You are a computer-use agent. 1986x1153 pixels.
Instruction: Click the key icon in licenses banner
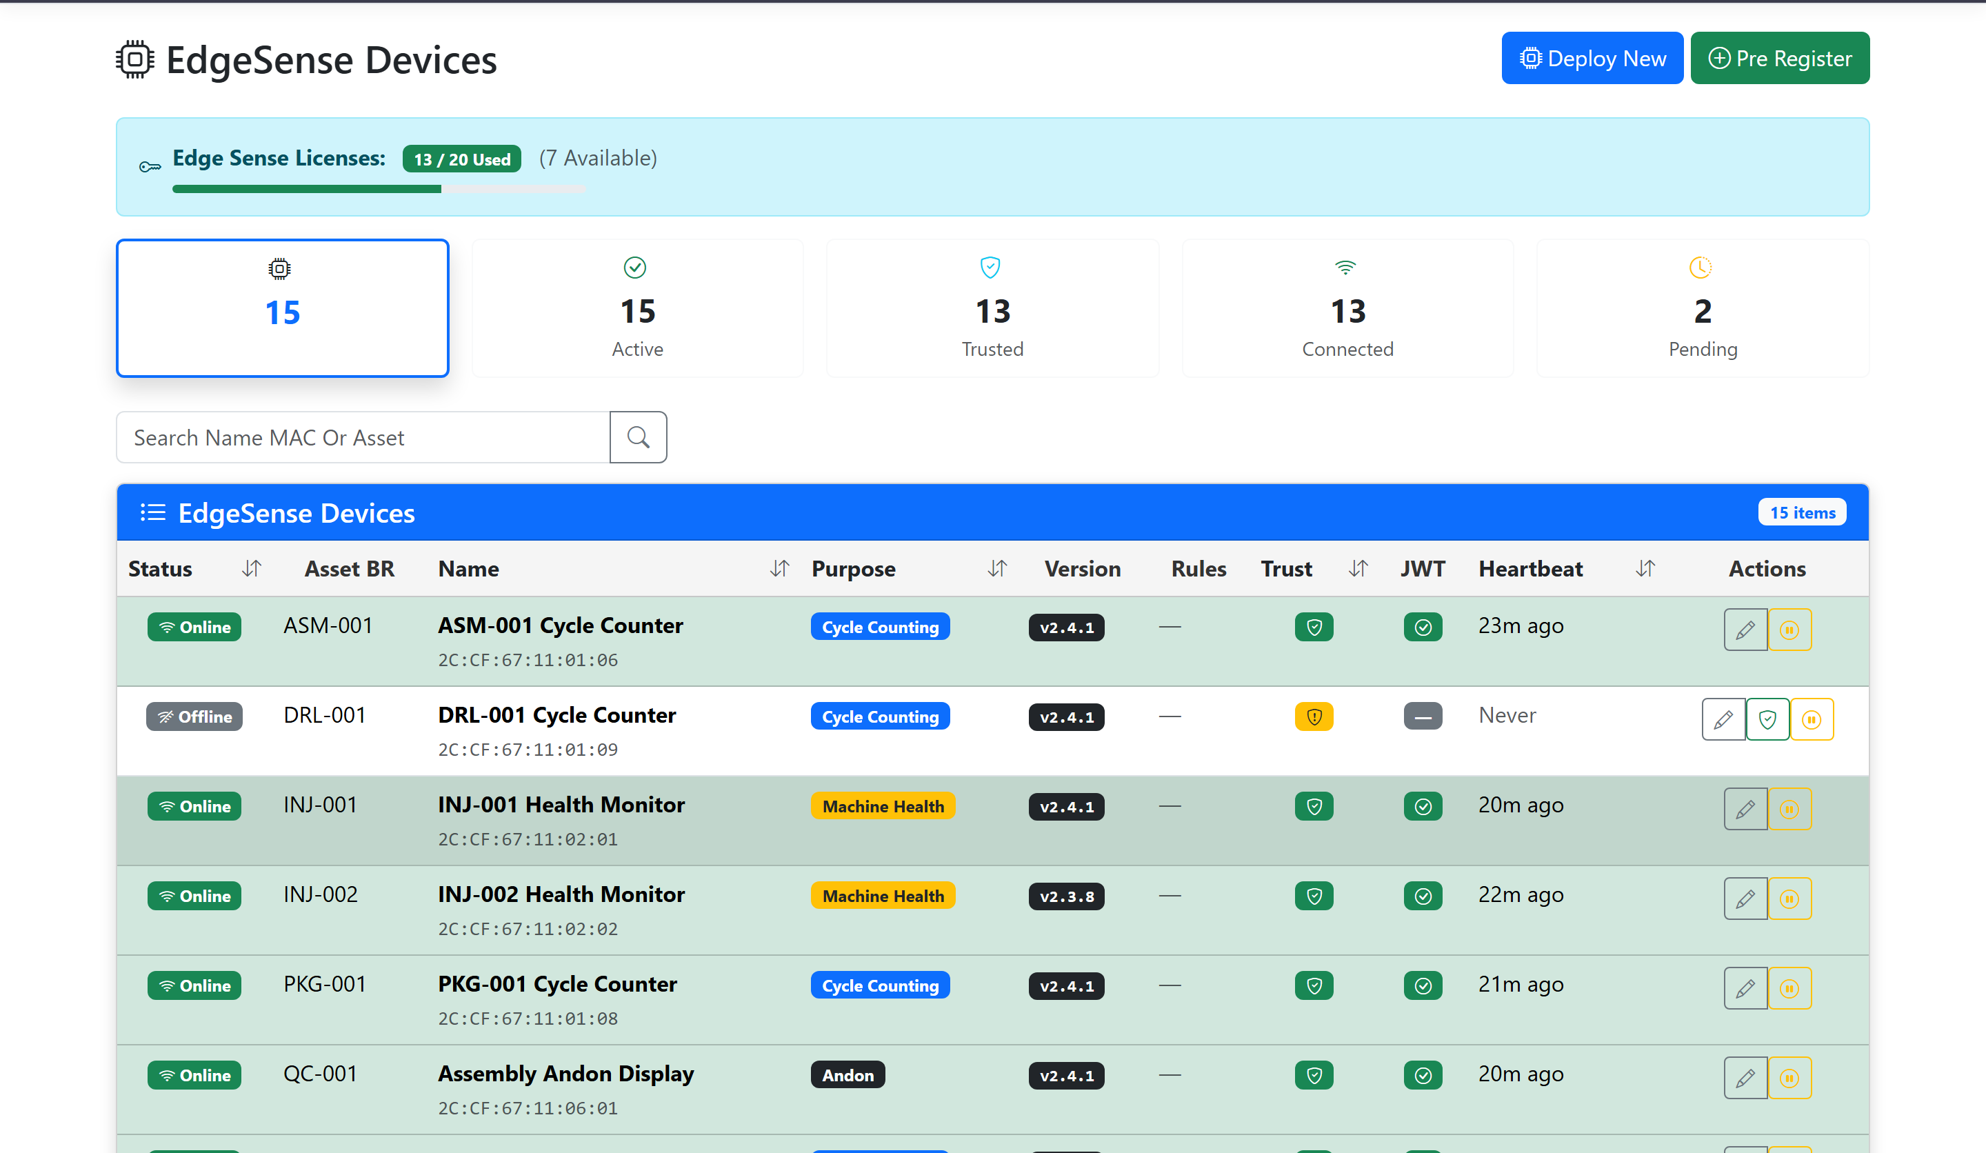150,166
